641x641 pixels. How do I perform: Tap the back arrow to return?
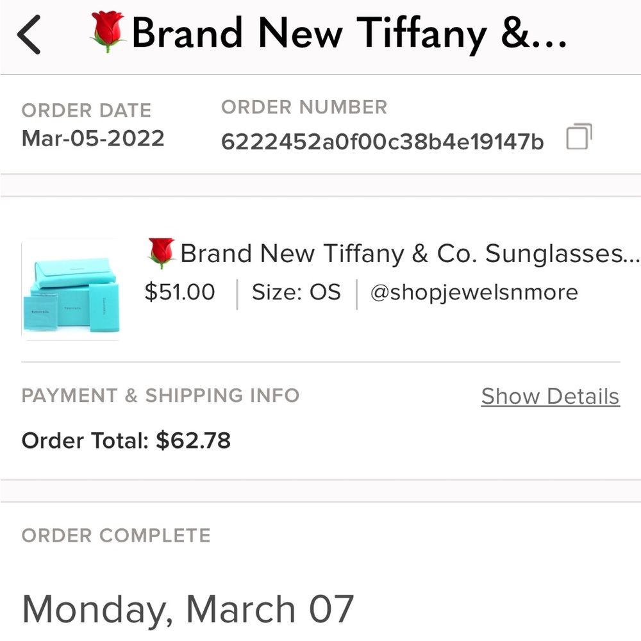point(28,33)
